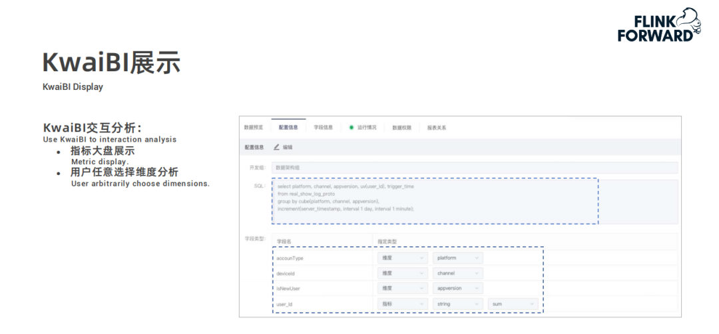Screen dimensions: 719x334
Task: Open the sum aggregation dropdown
Action: (513, 304)
